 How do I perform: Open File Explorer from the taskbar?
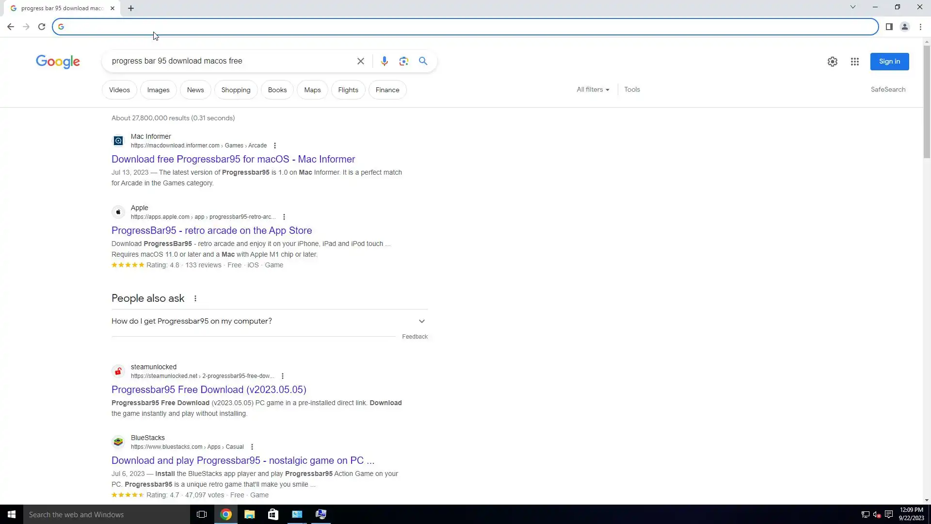pos(249,514)
